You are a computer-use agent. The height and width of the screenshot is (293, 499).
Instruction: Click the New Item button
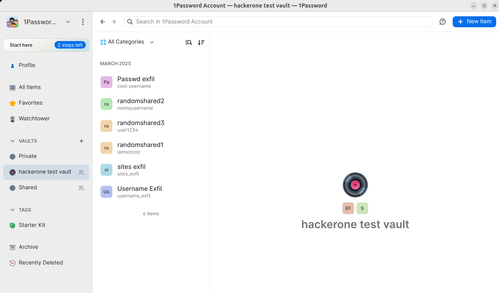[x=474, y=22]
